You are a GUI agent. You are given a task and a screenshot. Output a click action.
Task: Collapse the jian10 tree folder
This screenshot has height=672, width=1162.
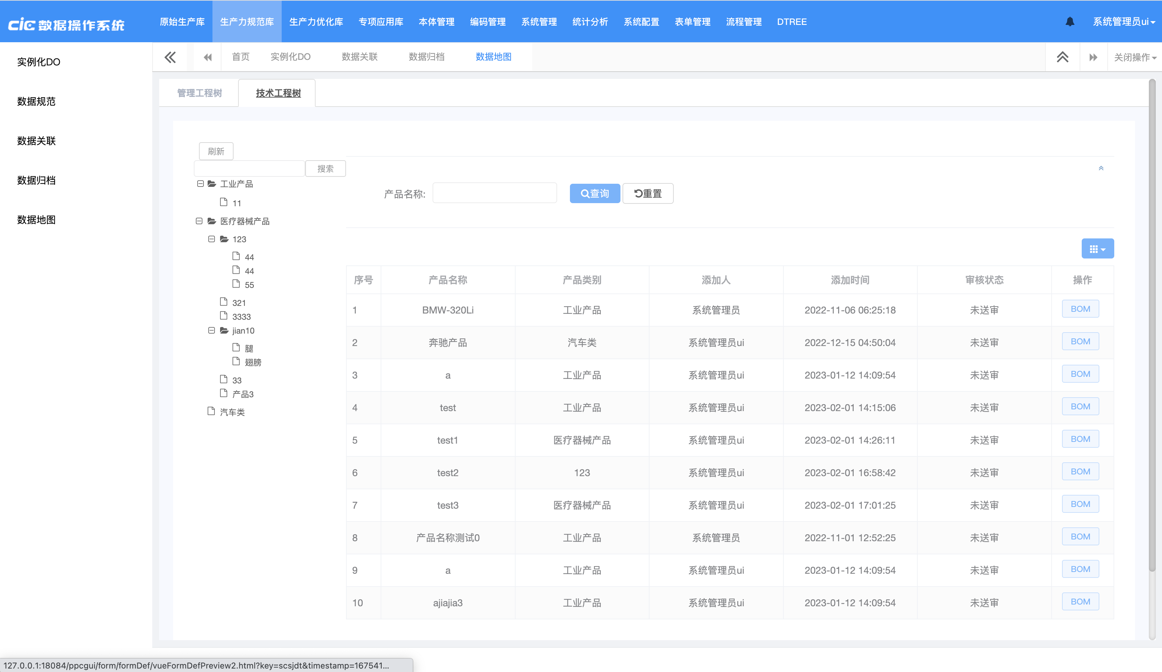(x=211, y=330)
